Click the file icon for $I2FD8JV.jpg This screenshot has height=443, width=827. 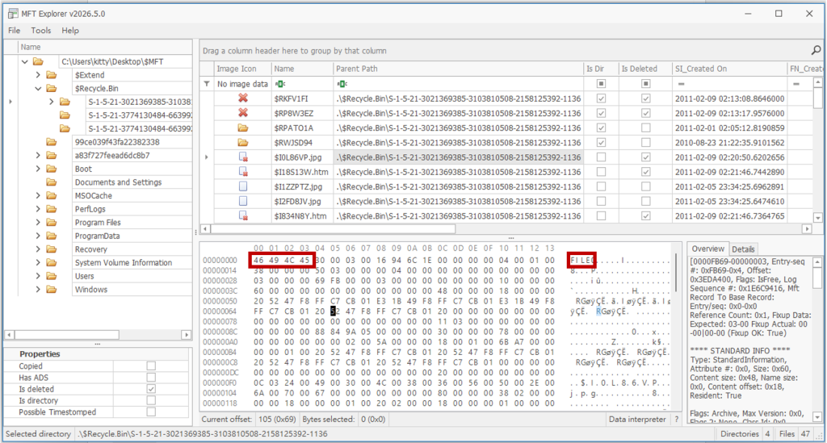tap(243, 201)
